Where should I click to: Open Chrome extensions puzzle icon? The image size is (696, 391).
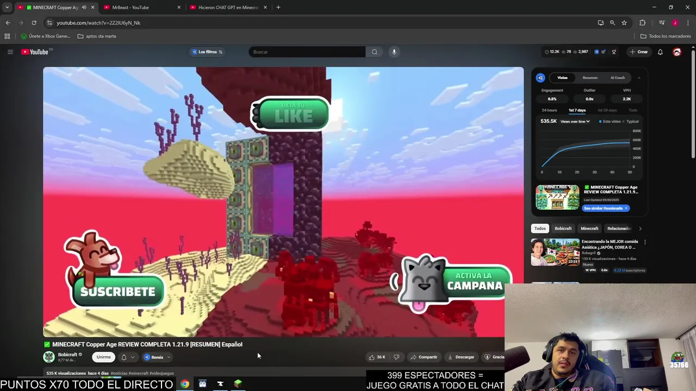(x=643, y=23)
